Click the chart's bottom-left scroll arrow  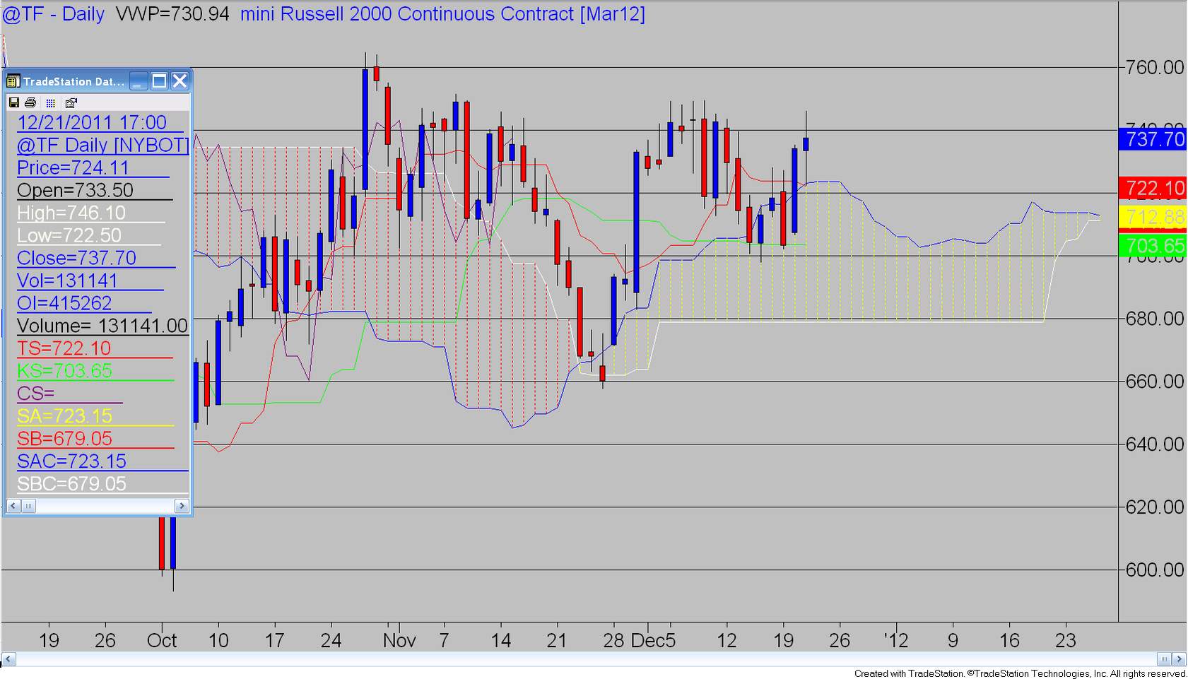pyautogui.click(x=9, y=659)
